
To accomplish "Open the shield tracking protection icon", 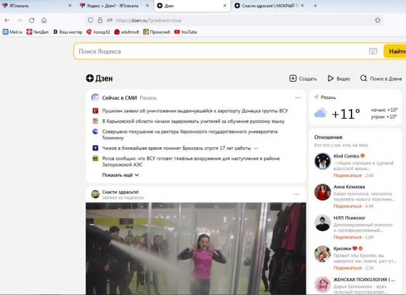I will 90,20.
